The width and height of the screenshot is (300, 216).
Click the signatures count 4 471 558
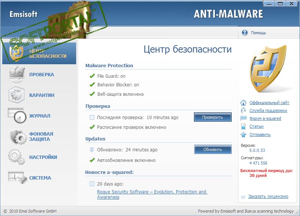click(x=258, y=163)
